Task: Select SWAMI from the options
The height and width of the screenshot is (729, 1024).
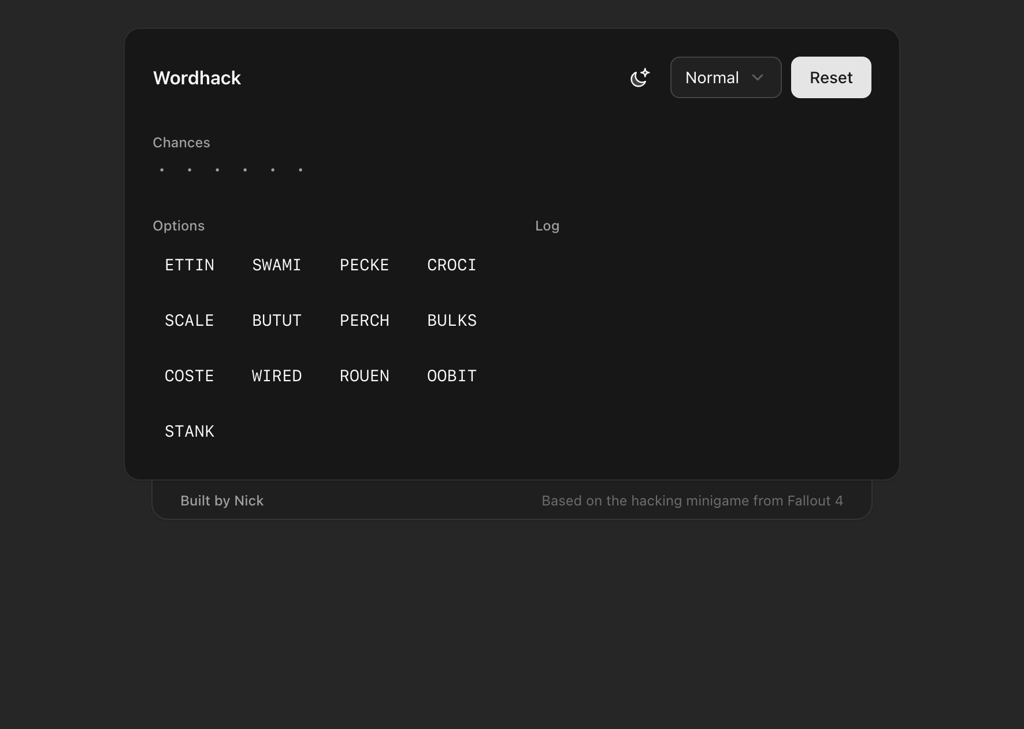Action: coord(277,265)
